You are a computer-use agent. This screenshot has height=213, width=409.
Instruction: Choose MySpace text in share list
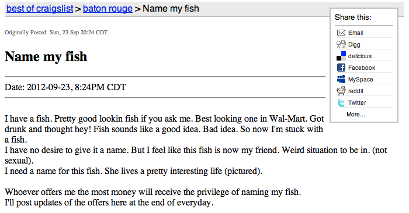coord(361,80)
